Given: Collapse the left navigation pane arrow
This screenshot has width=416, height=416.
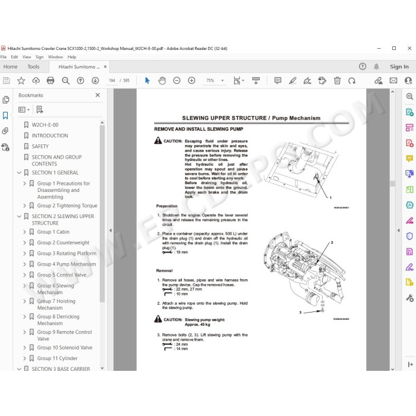Looking at the screenshot, I should coord(111,231).
